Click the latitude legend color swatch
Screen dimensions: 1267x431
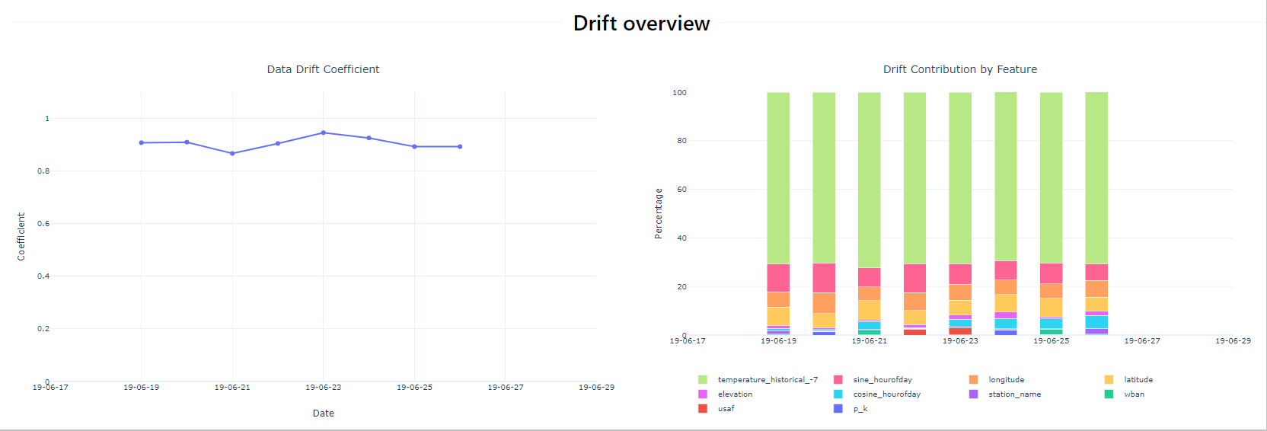(x=1109, y=379)
